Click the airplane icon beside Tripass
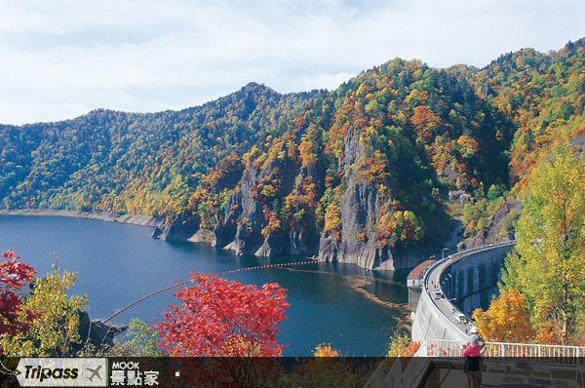Screen dimensions: 585x388 (x=95, y=372)
